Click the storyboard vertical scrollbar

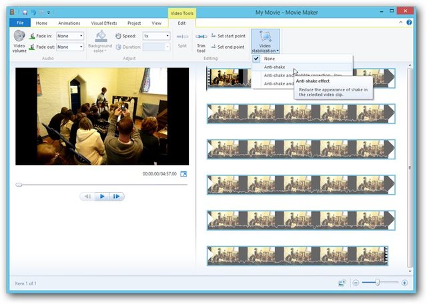tap(410, 168)
